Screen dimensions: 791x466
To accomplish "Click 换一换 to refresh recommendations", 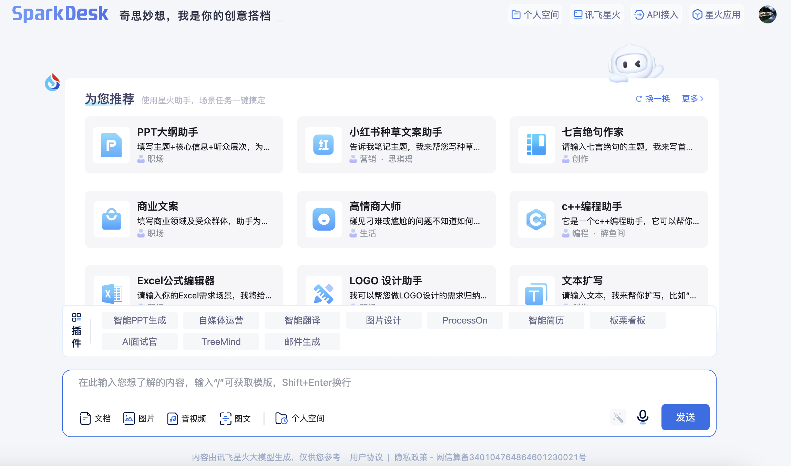I will [653, 99].
